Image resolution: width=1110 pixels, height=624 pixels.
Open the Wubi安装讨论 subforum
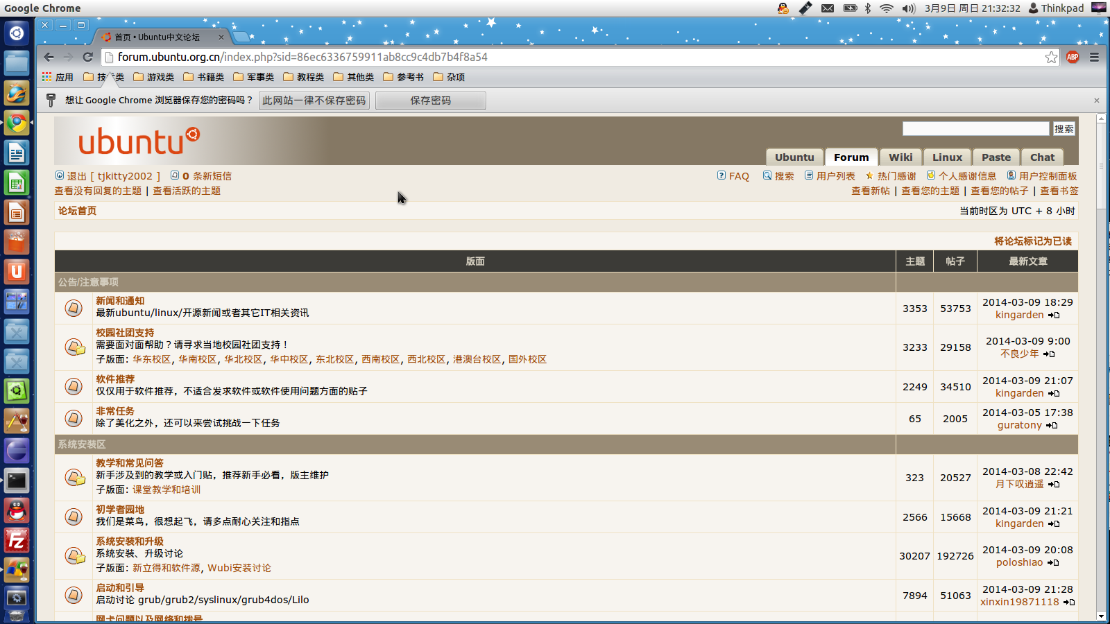pos(239,568)
